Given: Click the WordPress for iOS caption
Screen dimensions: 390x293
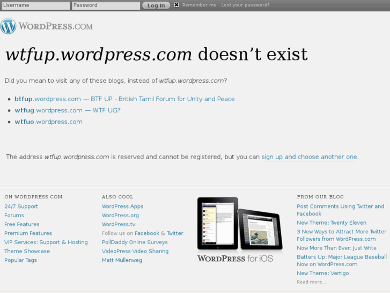Looking at the screenshot, I should pyautogui.click(x=235, y=259).
